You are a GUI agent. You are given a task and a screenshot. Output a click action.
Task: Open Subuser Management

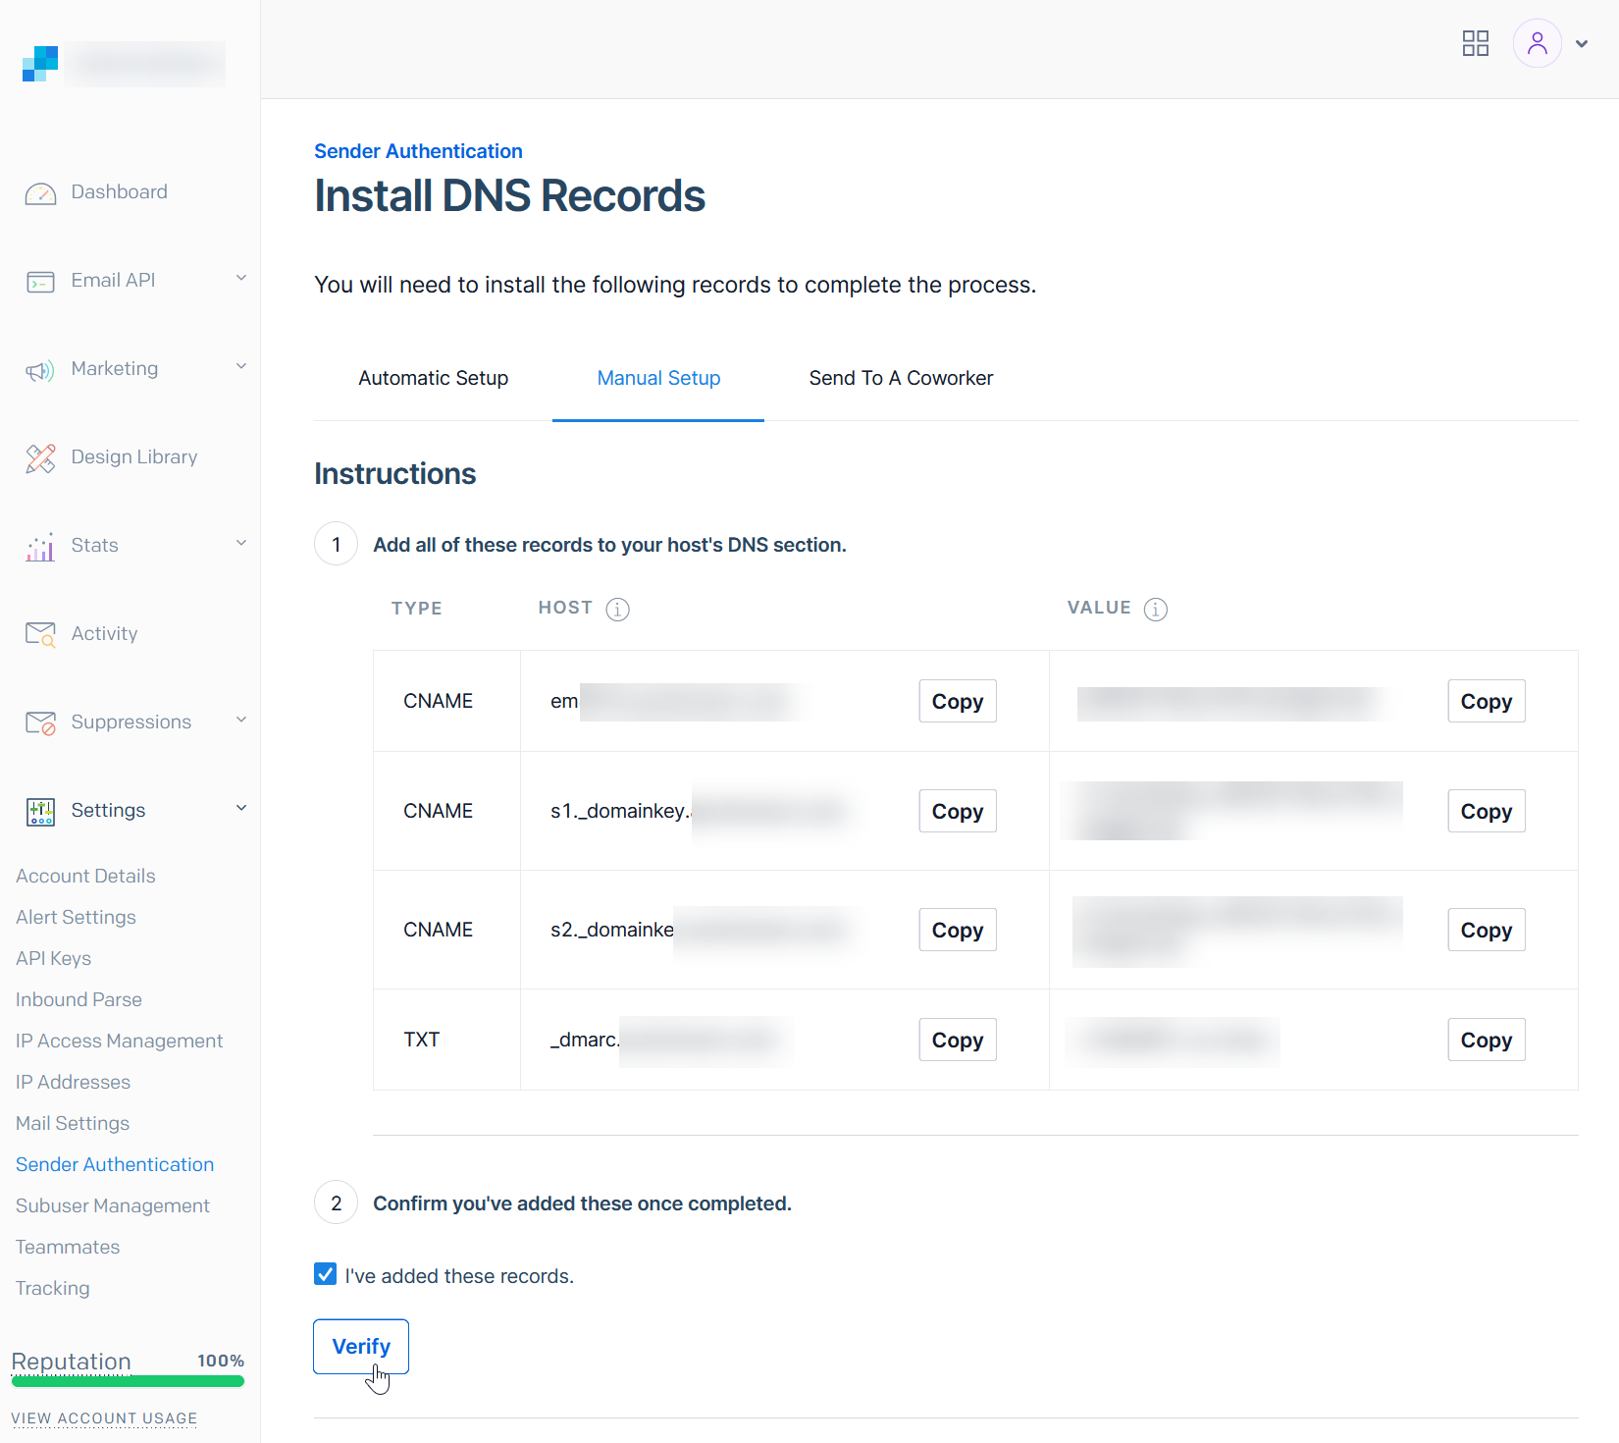[113, 1205]
